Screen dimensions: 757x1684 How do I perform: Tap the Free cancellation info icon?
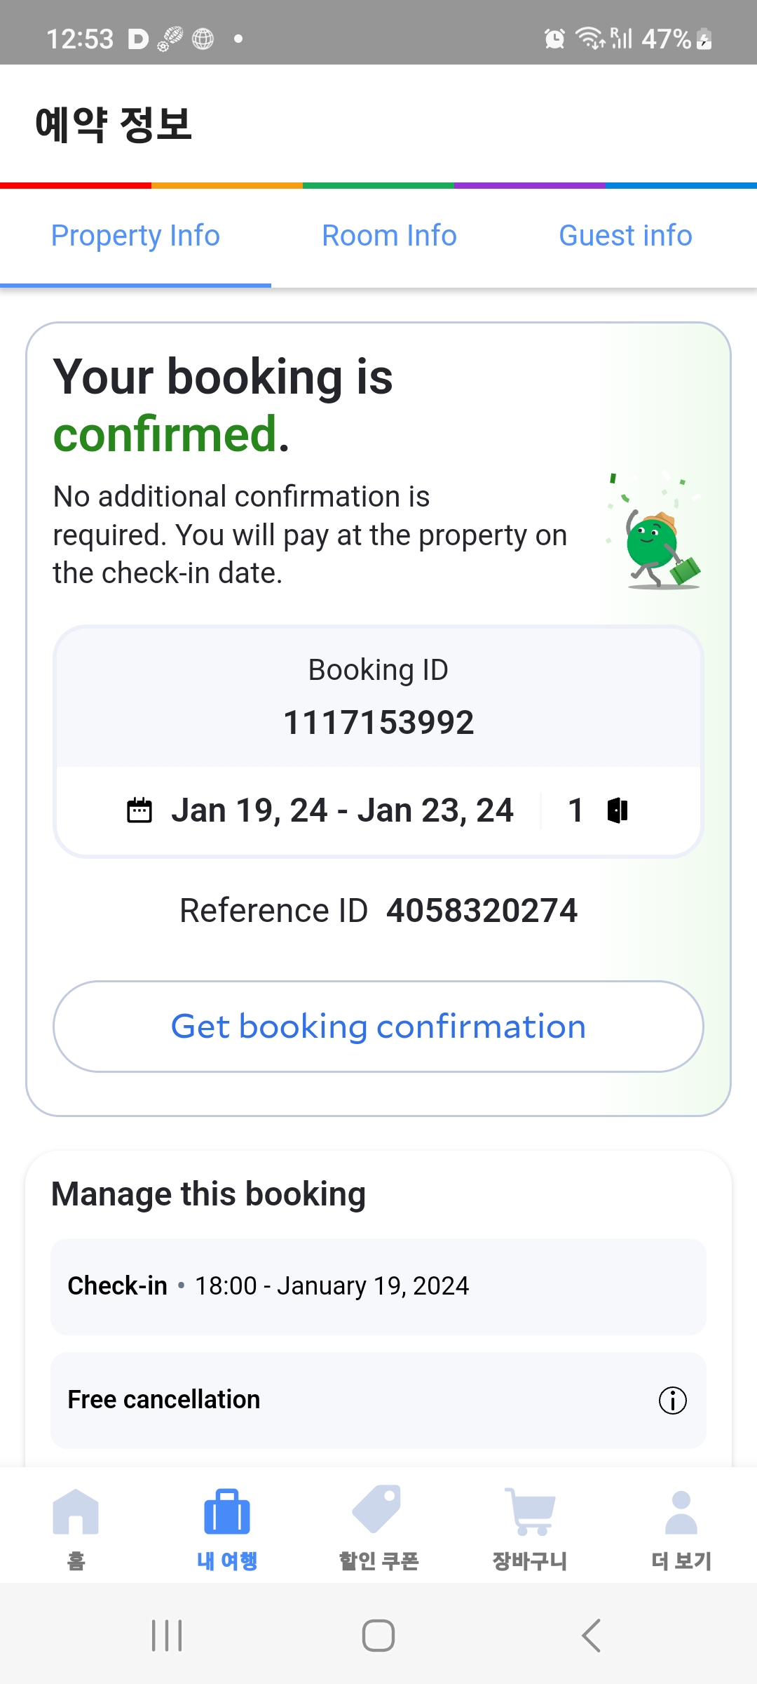pyautogui.click(x=673, y=1401)
